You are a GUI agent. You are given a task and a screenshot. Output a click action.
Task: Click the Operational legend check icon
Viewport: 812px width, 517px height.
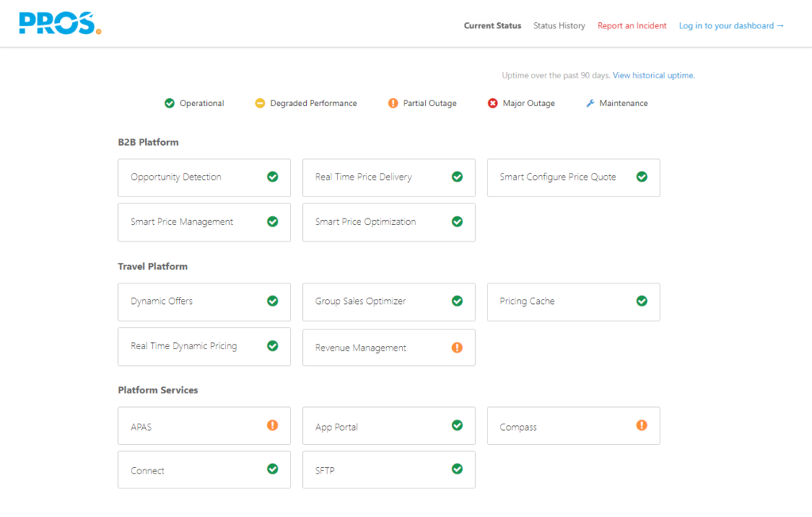[170, 104]
